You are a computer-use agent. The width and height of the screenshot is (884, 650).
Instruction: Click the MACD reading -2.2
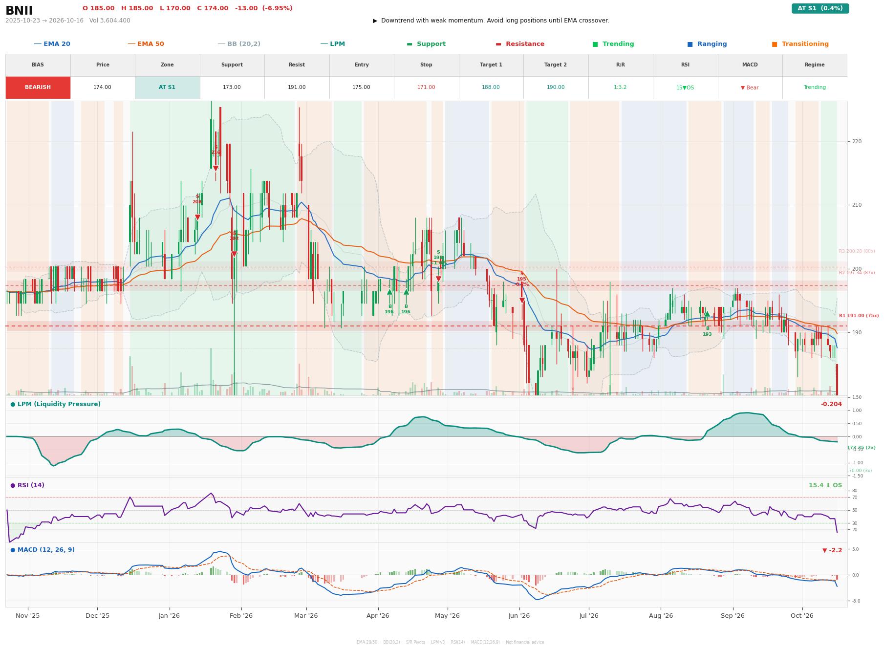tap(832, 550)
